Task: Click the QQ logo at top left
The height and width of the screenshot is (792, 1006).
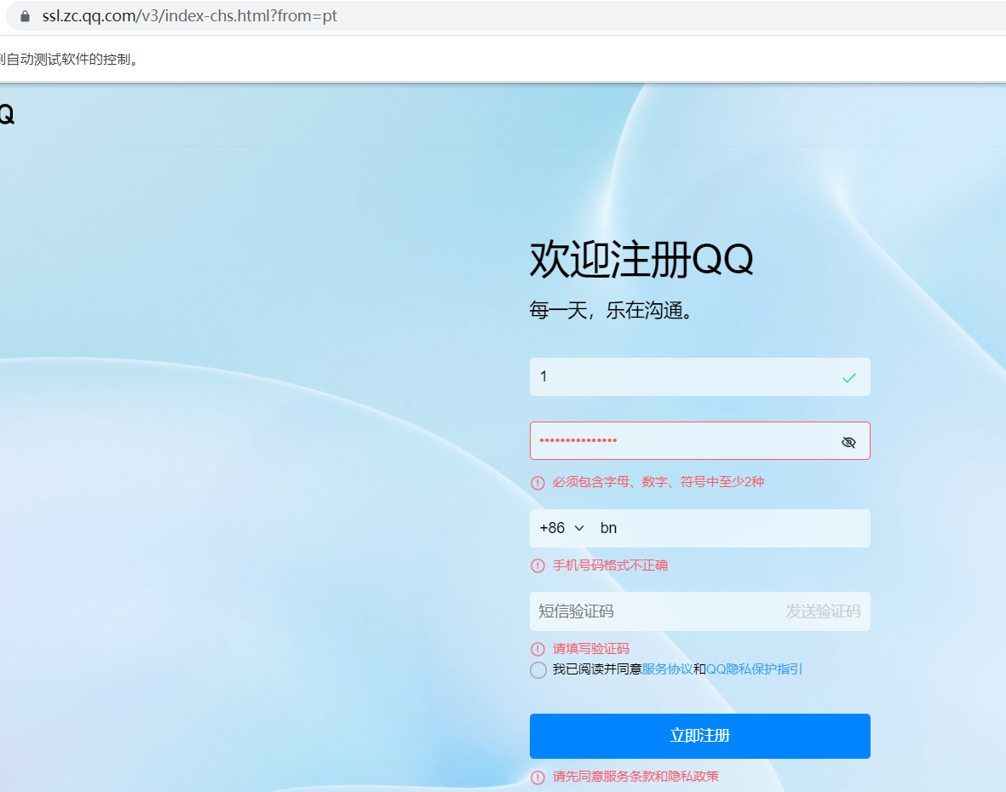Action: pyautogui.click(x=7, y=115)
